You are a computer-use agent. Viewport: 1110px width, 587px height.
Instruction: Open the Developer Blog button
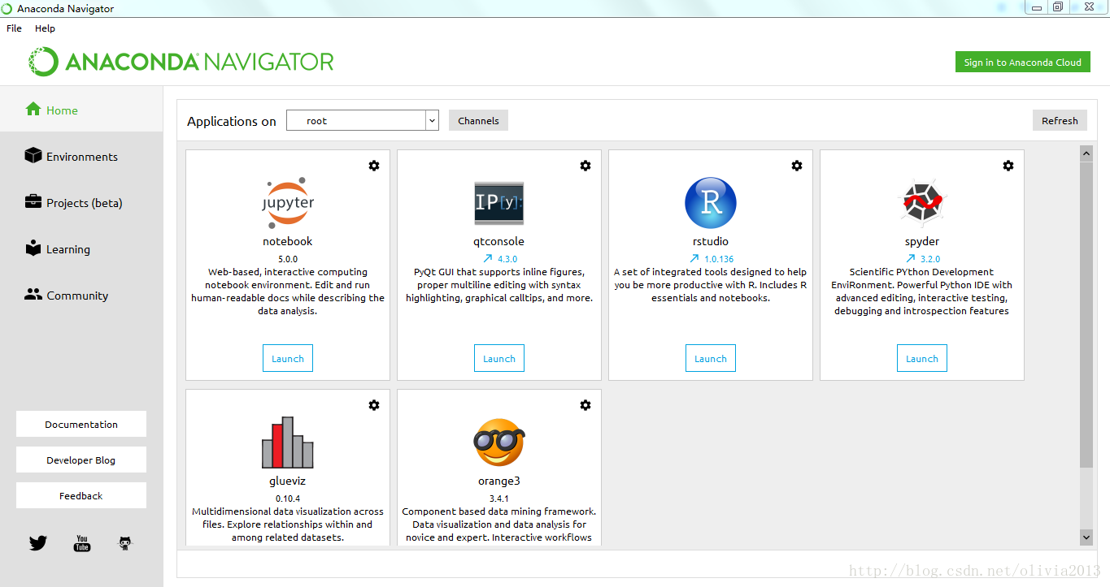81,460
